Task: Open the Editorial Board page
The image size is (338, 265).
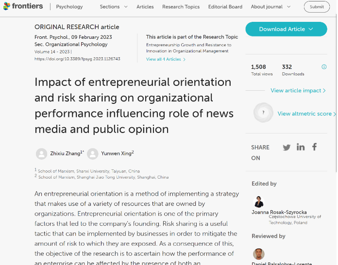Action: click(225, 7)
